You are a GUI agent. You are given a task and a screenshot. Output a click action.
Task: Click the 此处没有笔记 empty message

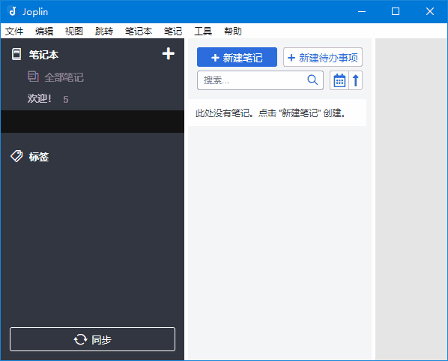(271, 113)
